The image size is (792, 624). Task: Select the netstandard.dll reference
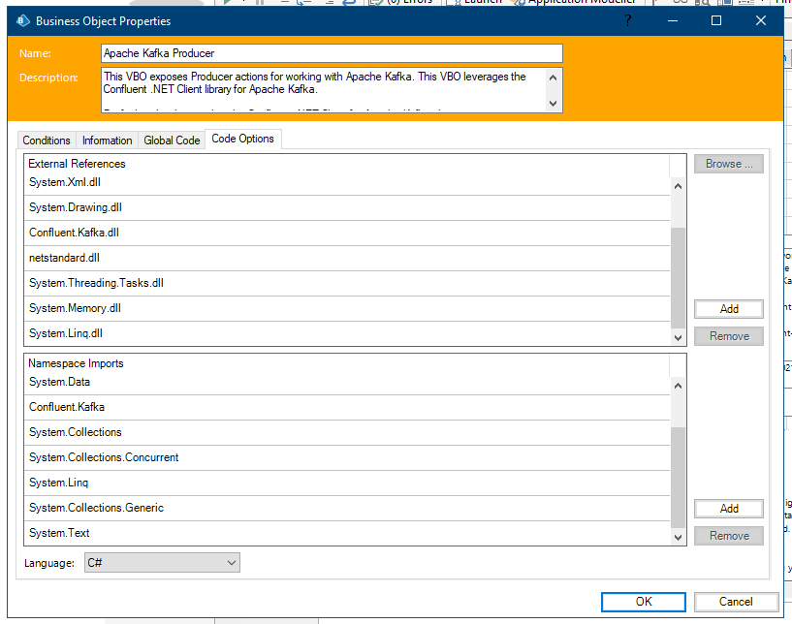click(347, 258)
